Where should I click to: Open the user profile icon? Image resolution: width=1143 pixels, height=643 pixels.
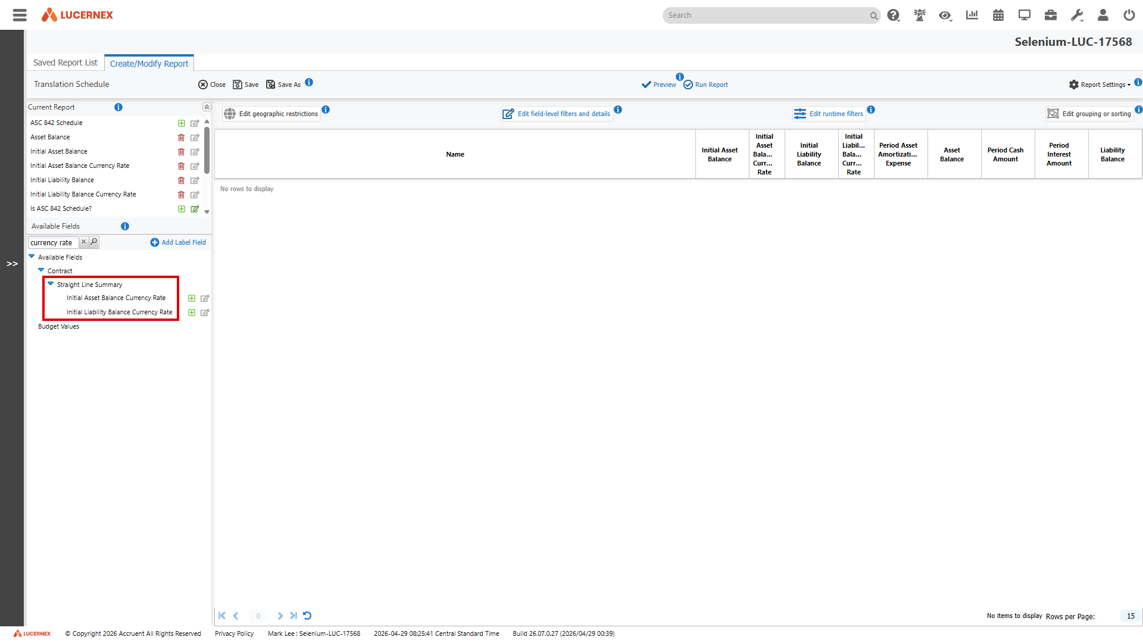pos(1103,15)
